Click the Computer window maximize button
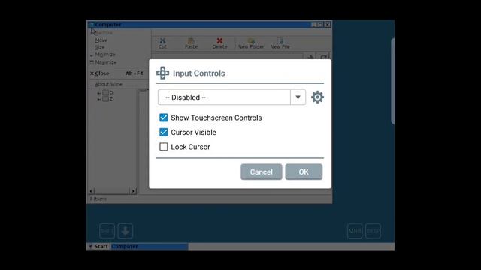Screen dimensions: 481x270 pyautogui.click(x=320, y=24)
